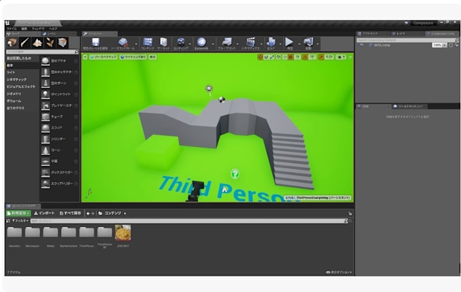Click the Cylinder shape icon

(x=45, y=139)
